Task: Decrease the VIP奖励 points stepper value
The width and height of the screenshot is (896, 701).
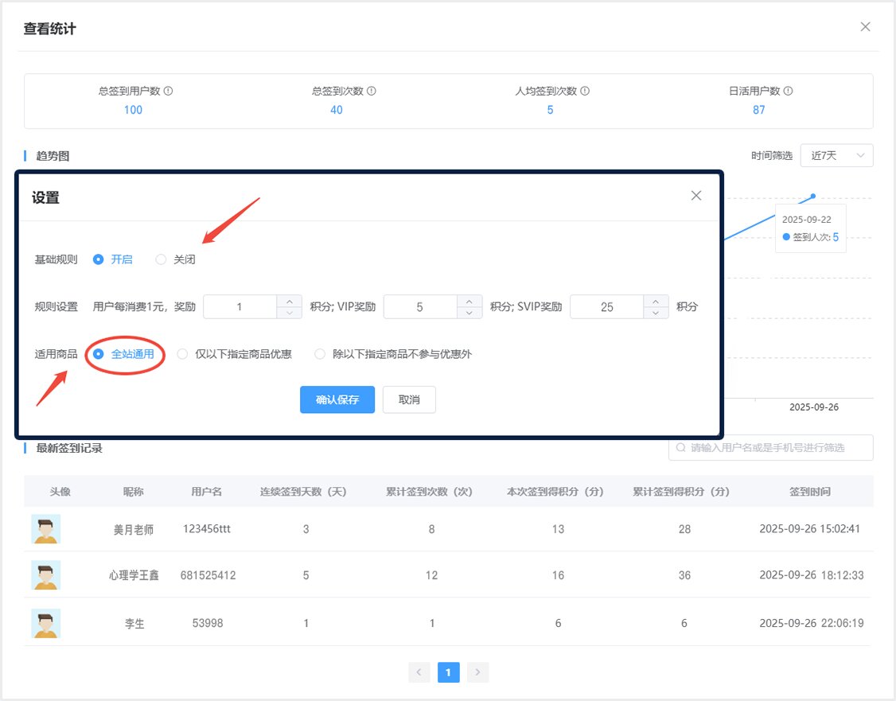Action: click(469, 313)
